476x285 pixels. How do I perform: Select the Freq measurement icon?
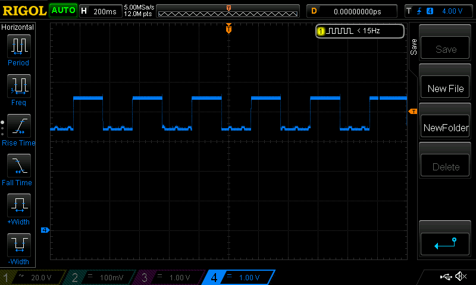pos(18,85)
